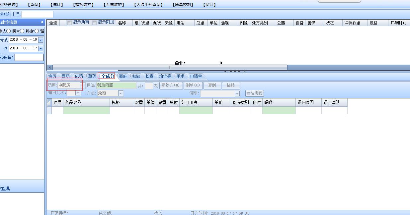Switch to the 草药 tab
Screen dimensions: 410x215
[x=92, y=76]
